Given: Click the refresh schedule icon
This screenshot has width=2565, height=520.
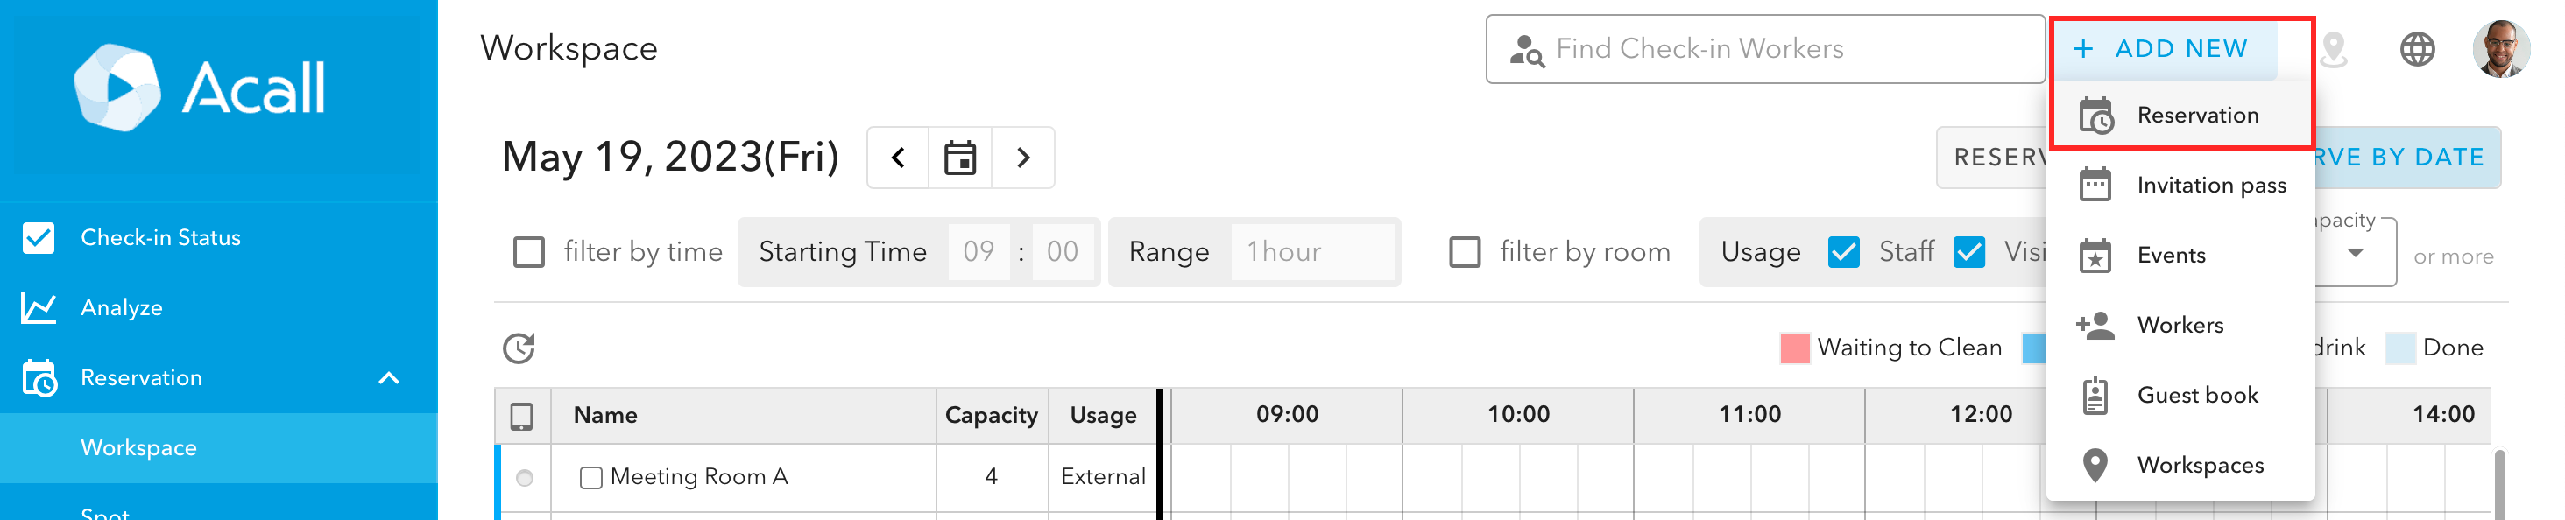Looking at the screenshot, I should tap(519, 348).
